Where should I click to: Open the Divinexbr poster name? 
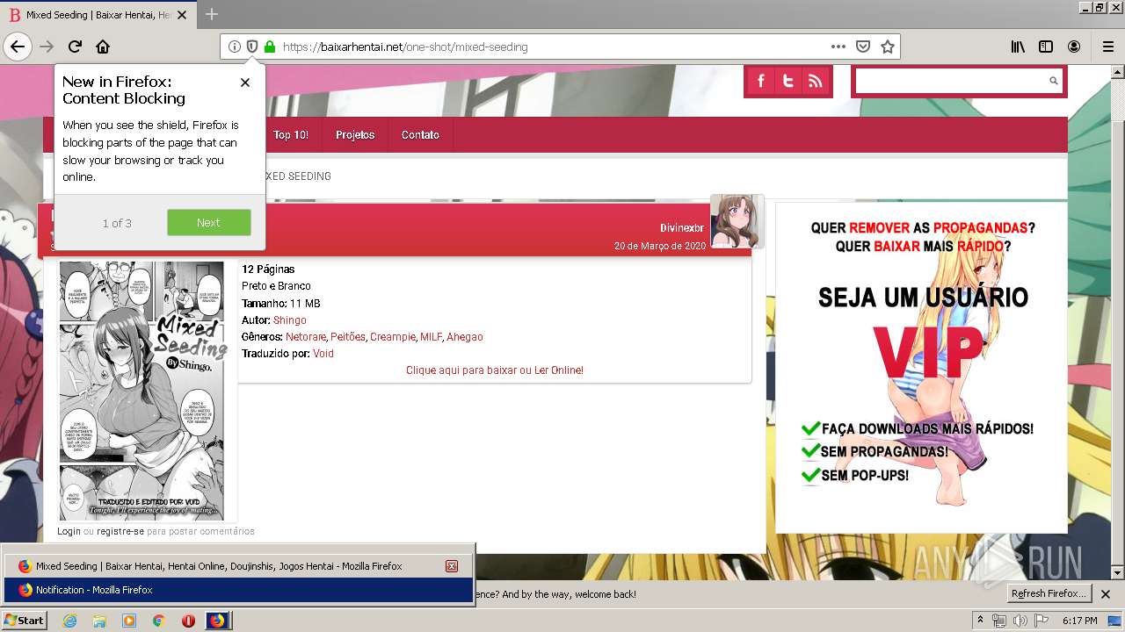(x=682, y=228)
